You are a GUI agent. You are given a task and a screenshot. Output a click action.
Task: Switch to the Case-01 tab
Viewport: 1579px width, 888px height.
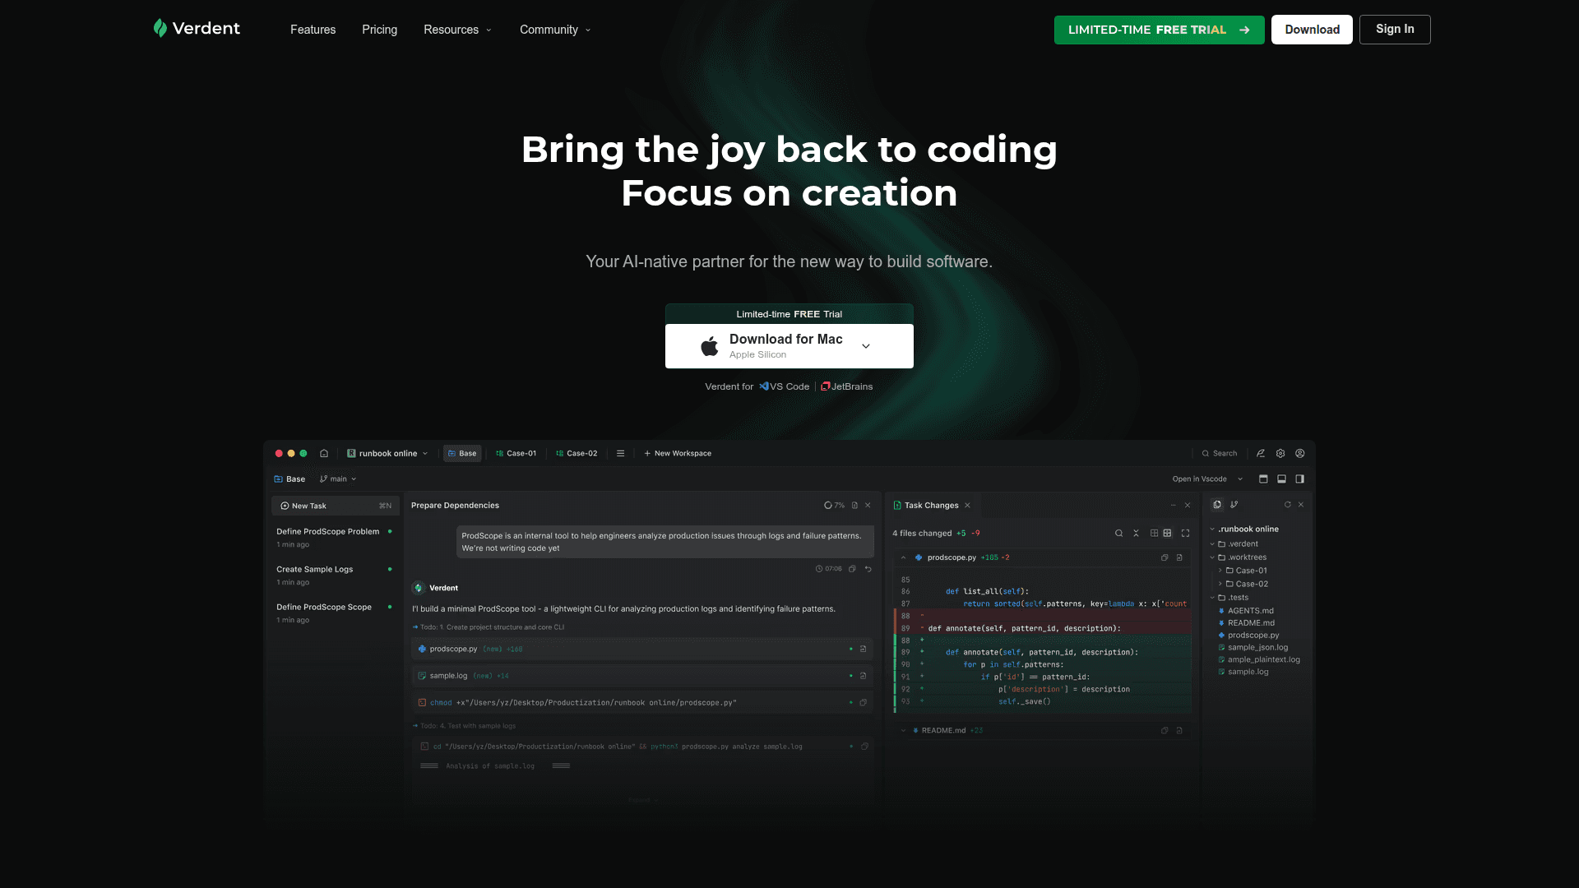(x=516, y=453)
